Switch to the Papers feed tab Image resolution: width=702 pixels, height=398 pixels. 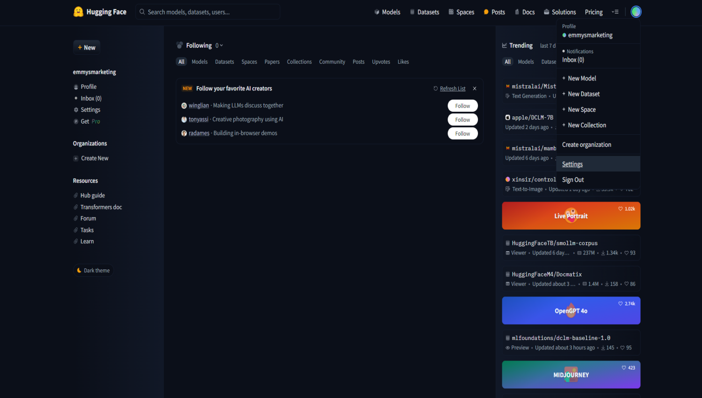click(x=272, y=62)
